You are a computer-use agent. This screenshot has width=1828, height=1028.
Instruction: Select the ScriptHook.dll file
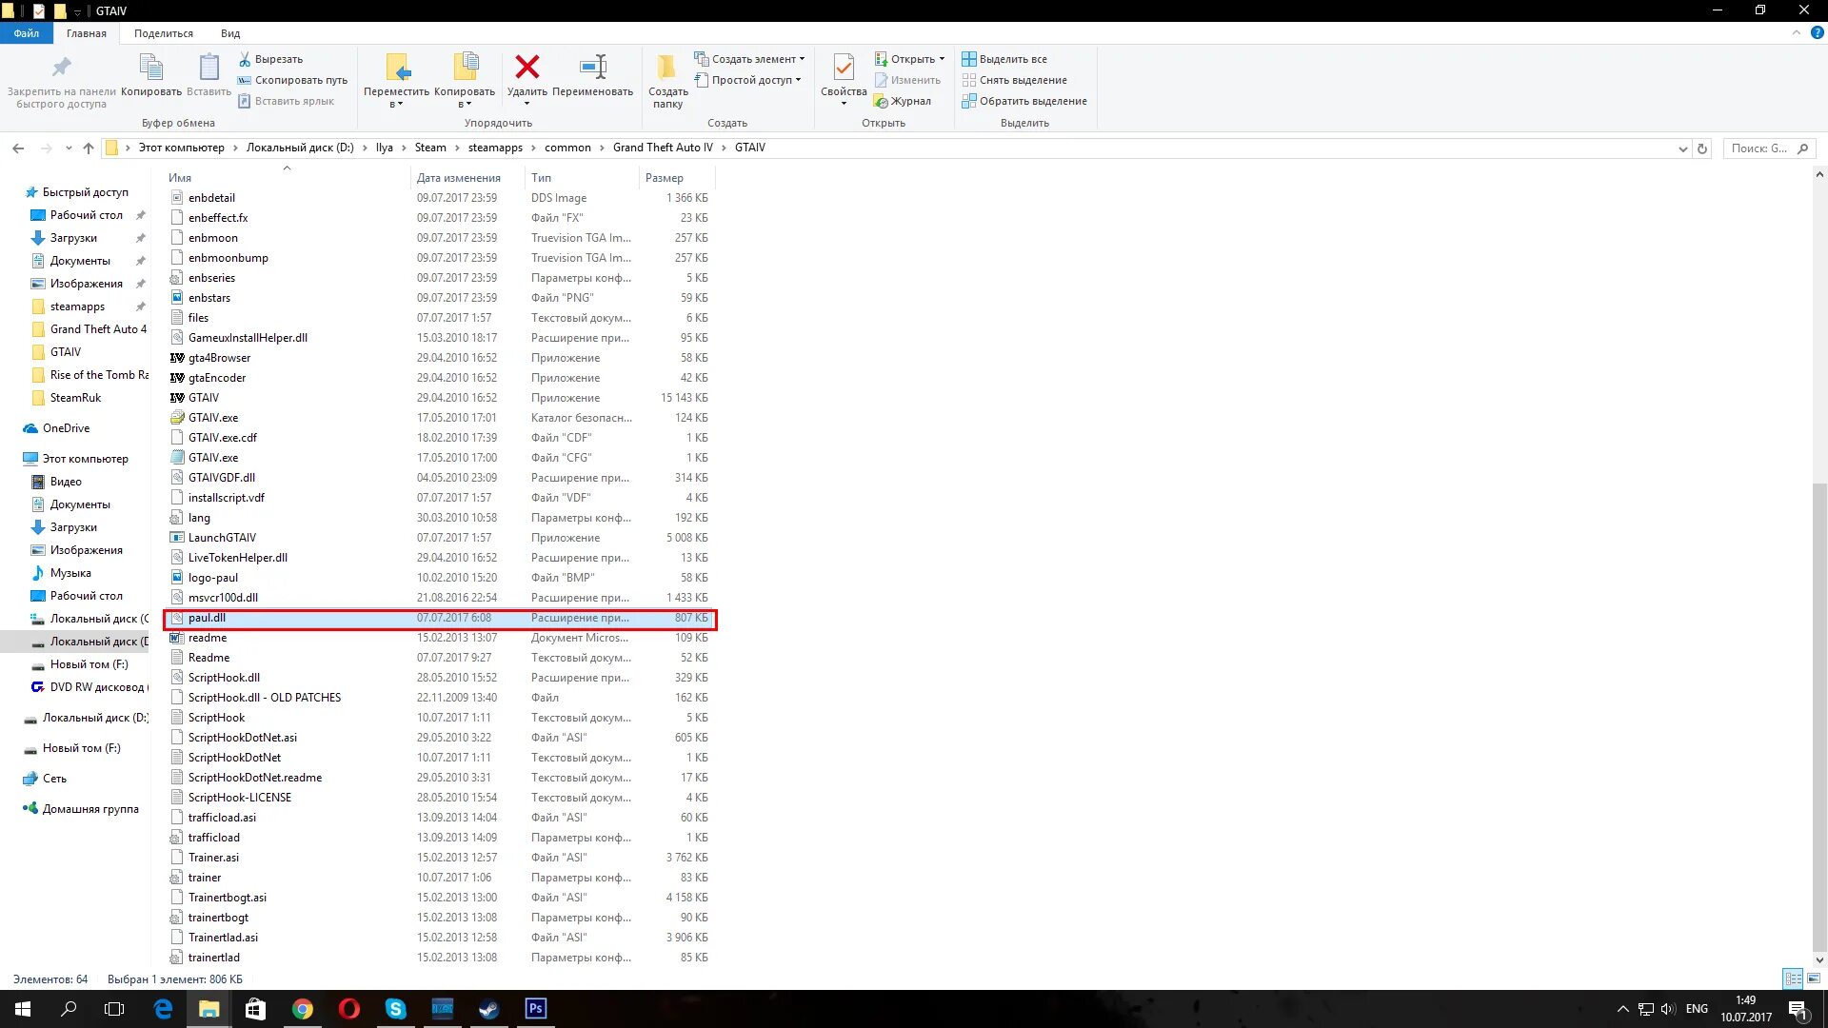coord(224,678)
